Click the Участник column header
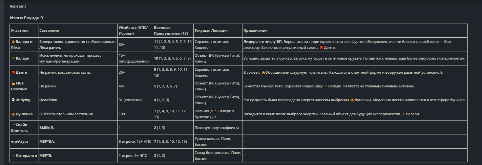The image size is (482, 165). tap(20, 30)
